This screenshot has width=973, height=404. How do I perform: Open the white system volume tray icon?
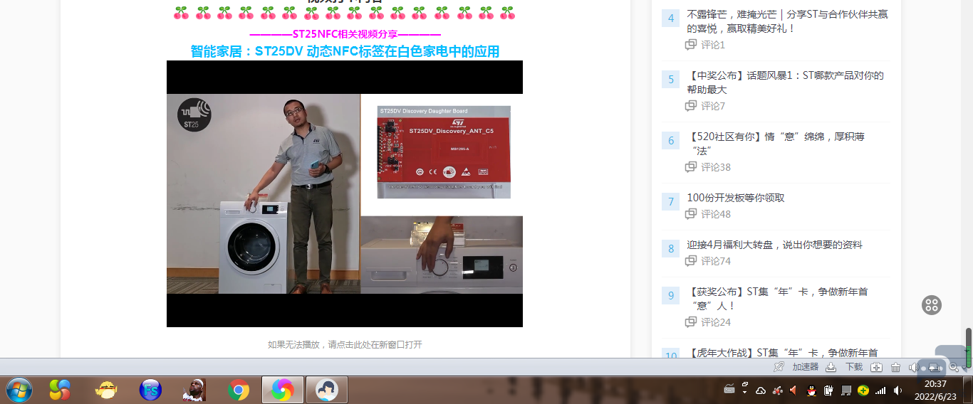point(897,390)
